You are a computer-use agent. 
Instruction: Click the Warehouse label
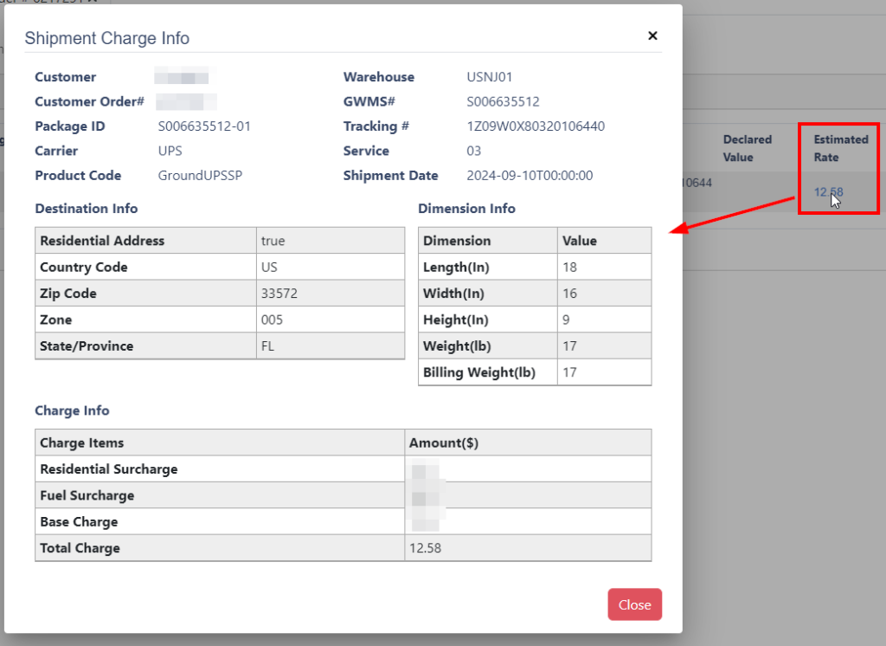coord(379,77)
